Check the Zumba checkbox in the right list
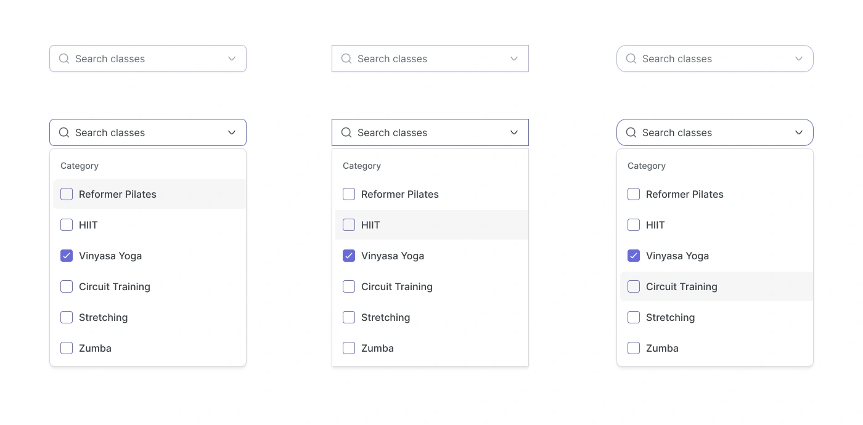 634,348
